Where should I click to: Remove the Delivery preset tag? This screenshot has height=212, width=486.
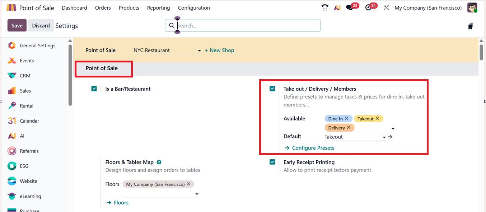(349, 127)
